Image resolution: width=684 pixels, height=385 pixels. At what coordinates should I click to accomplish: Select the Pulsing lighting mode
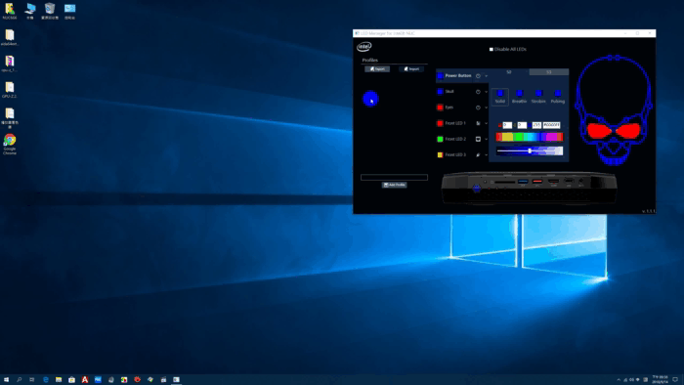tap(558, 97)
